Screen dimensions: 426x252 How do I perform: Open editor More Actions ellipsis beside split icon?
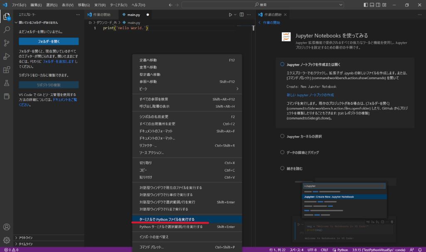(x=249, y=15)
